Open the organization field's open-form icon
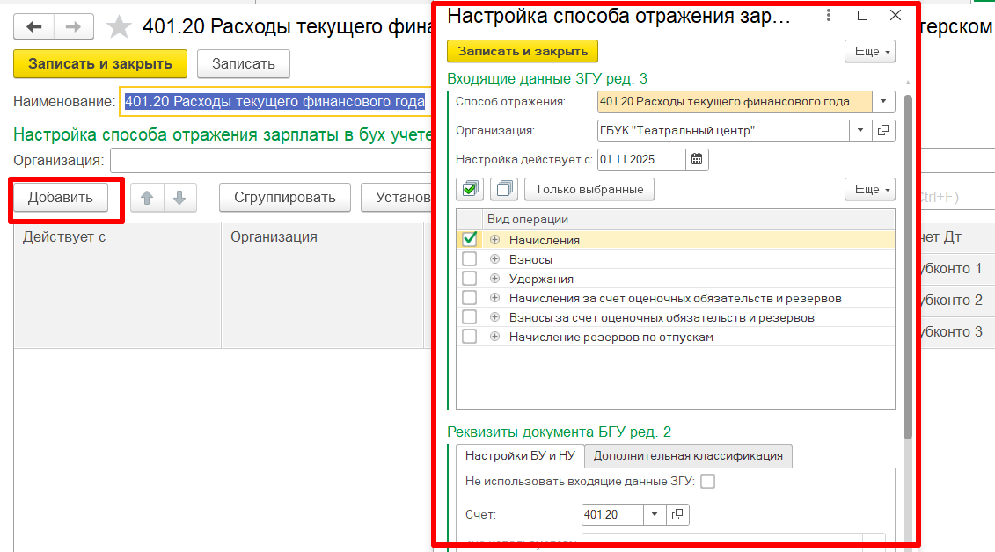The width and height of the screenshot is (995, 552). (x=883, y=131)
